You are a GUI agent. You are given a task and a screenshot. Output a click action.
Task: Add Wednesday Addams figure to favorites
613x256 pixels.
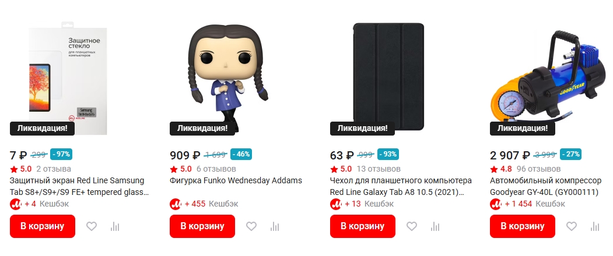[251, 226]
